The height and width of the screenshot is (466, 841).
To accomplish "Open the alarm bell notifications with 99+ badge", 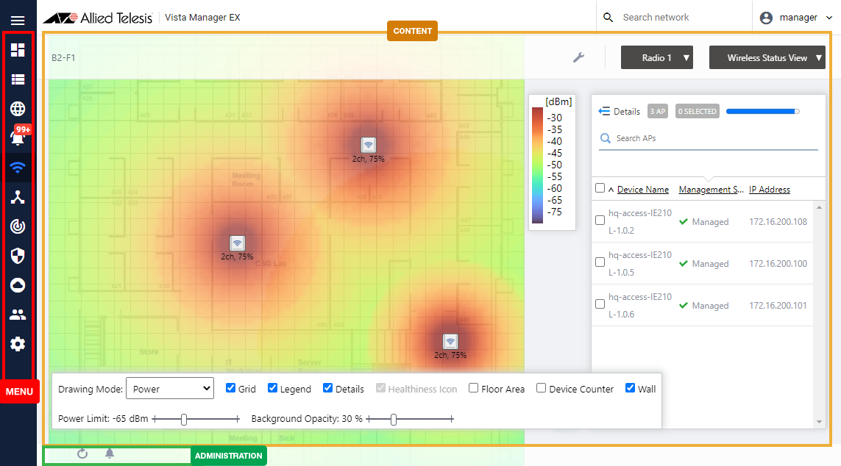I will click(x=18, y=137).
